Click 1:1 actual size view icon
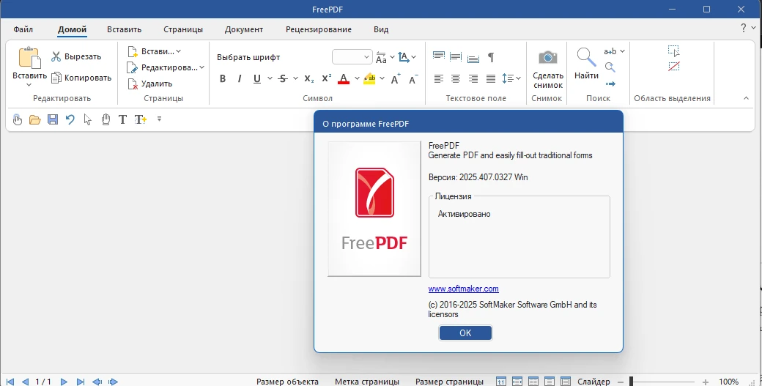762x386 pixels. (x=501, y=382)
